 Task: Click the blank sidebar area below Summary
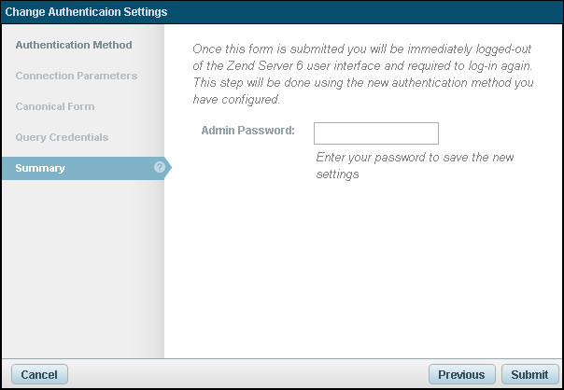(82, 271)
